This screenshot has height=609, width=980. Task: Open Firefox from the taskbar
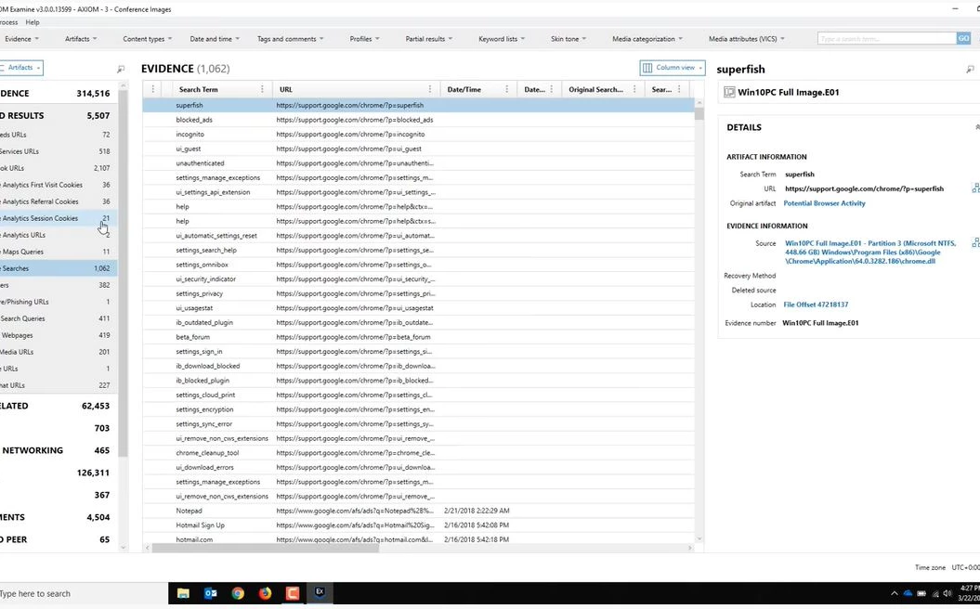(265, 592)
